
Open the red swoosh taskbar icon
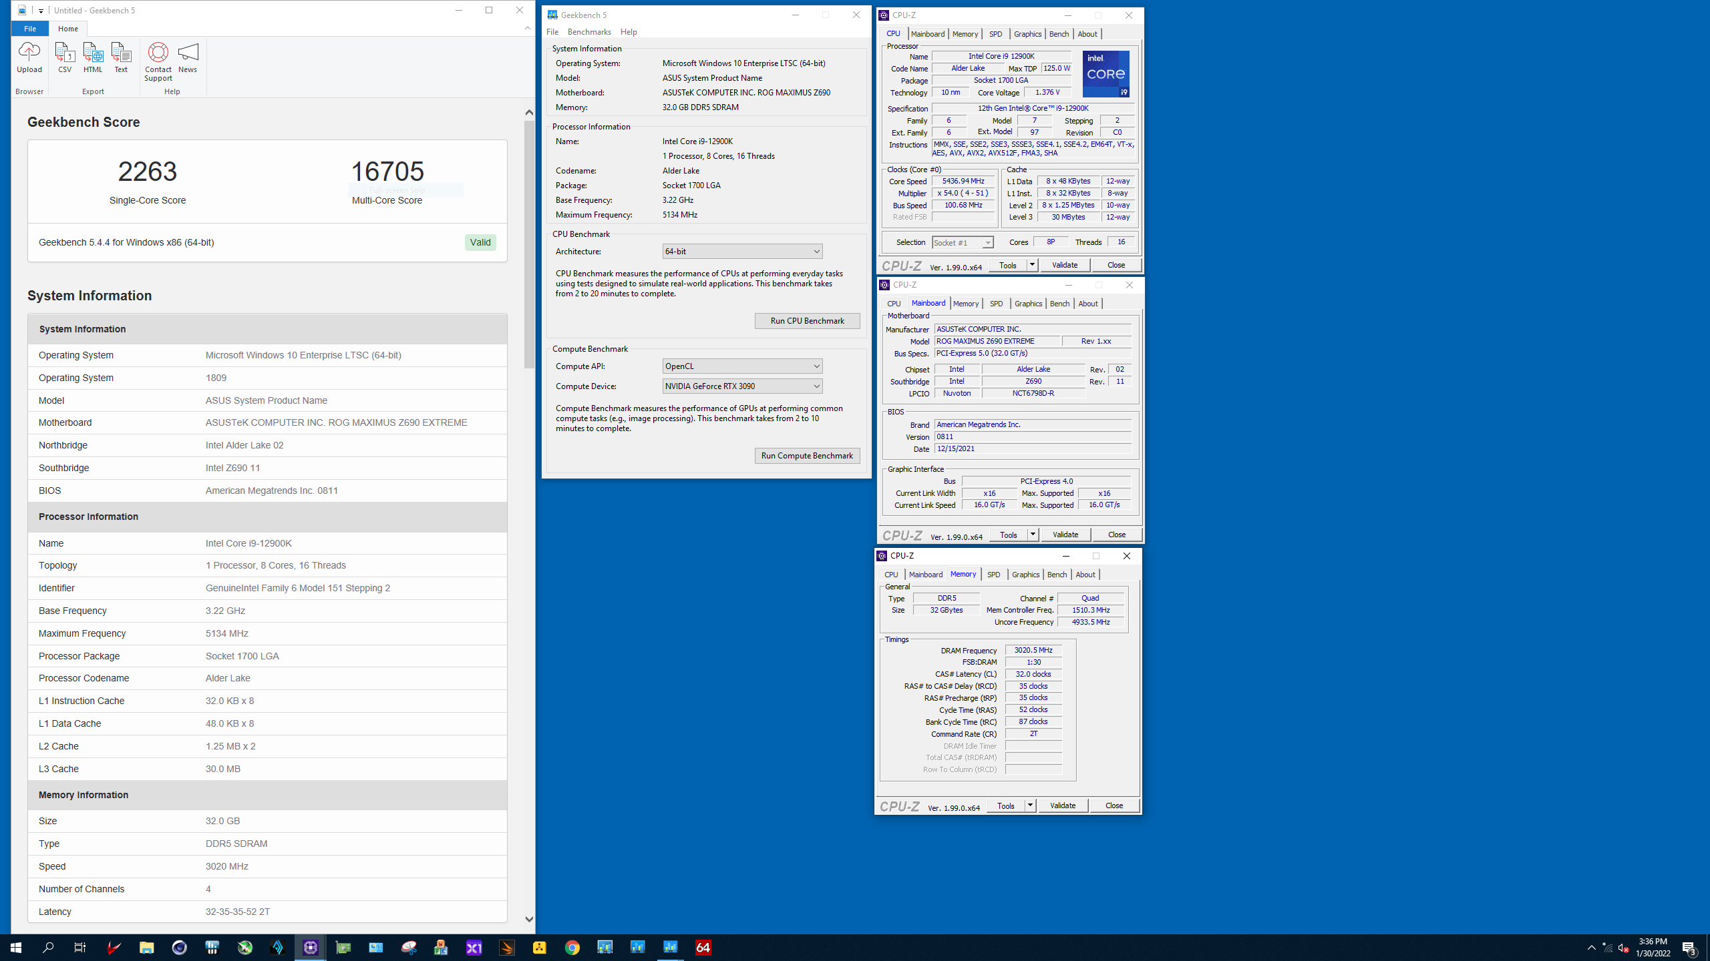click(x=114, y=947)
